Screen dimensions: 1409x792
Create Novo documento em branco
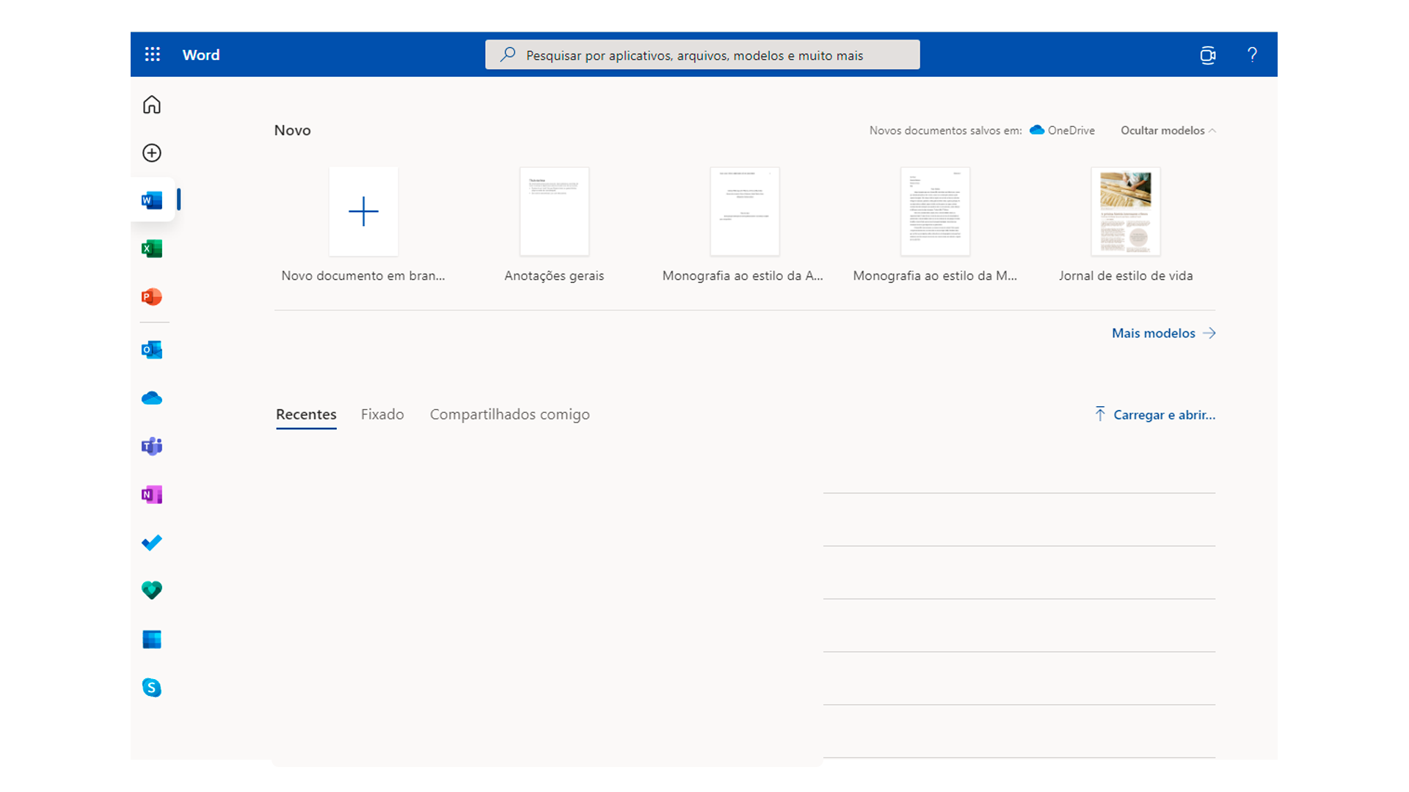363,212
